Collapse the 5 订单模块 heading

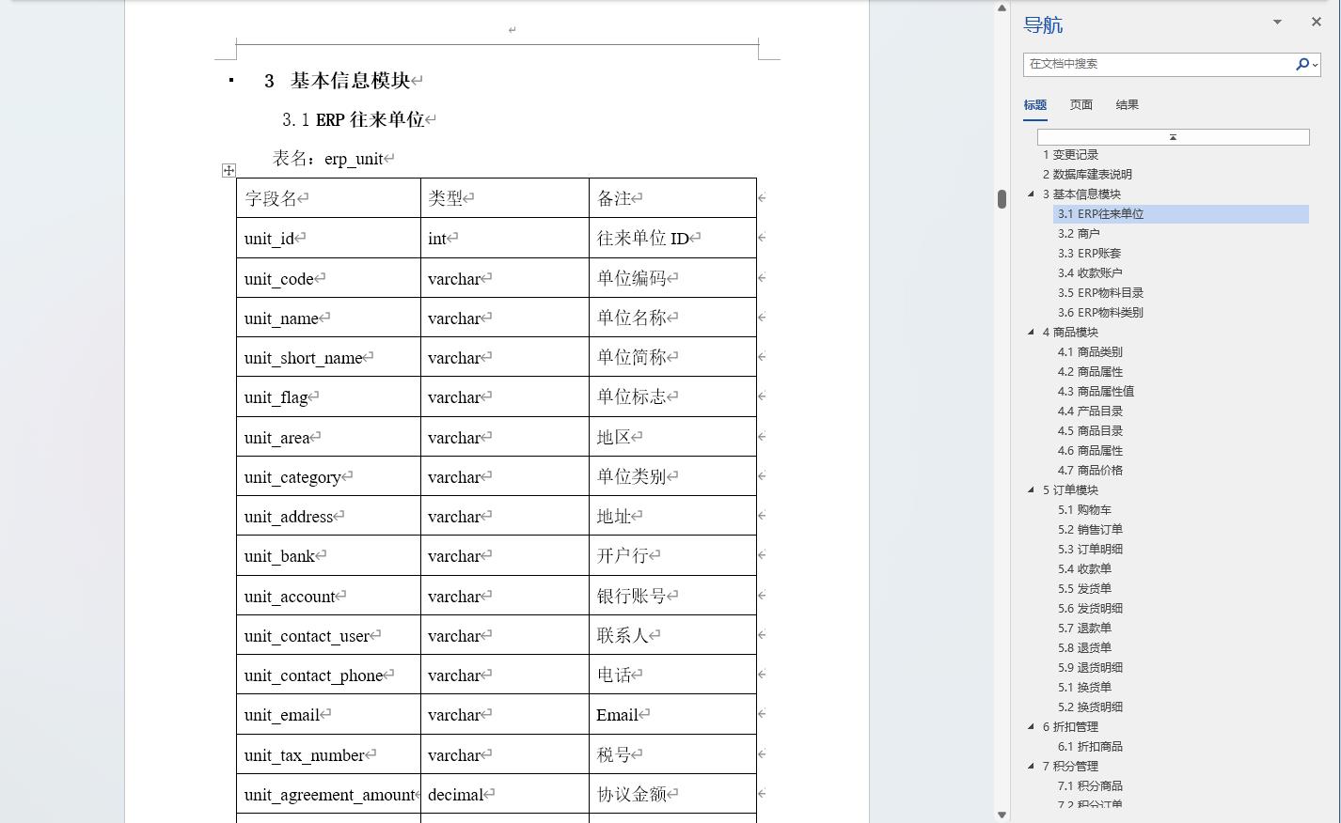pyautogui.click(x=1031, y=490)
